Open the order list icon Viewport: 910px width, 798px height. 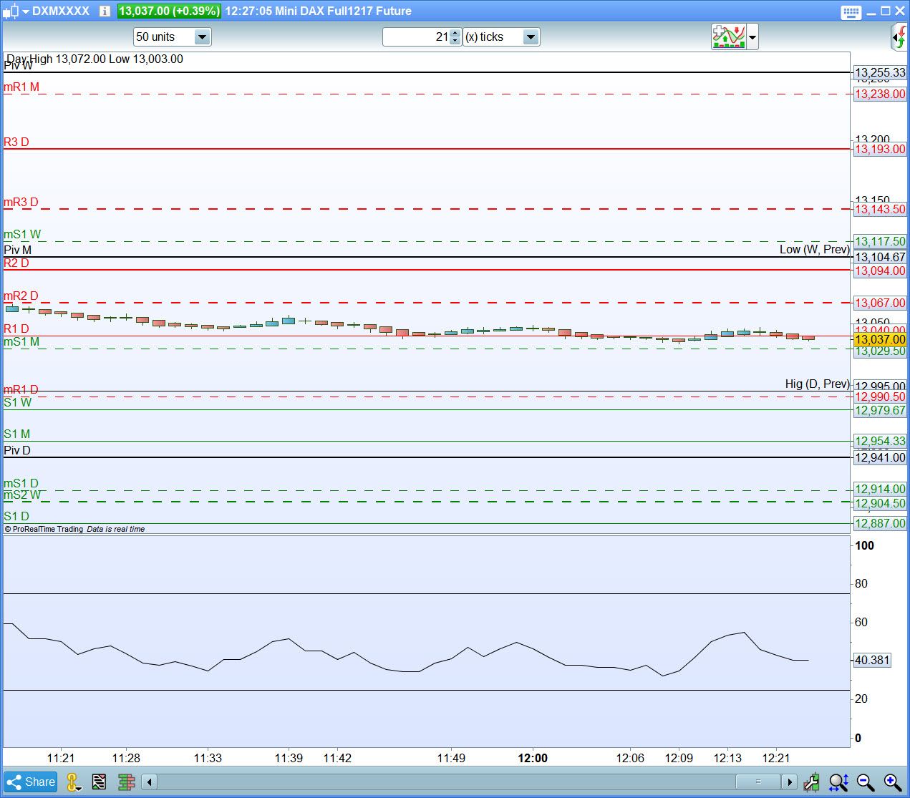(99, 782)
